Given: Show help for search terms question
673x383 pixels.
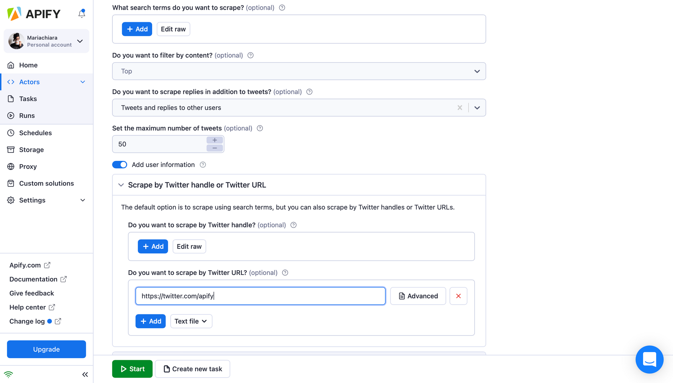Looking at the screenshot, I should click(x=282, y=7).
